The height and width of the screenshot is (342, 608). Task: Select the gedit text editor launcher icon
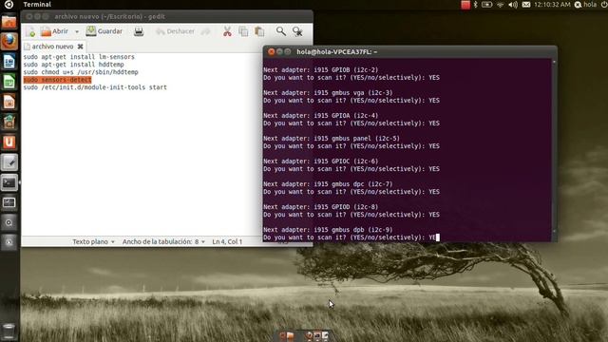point(9,162)
